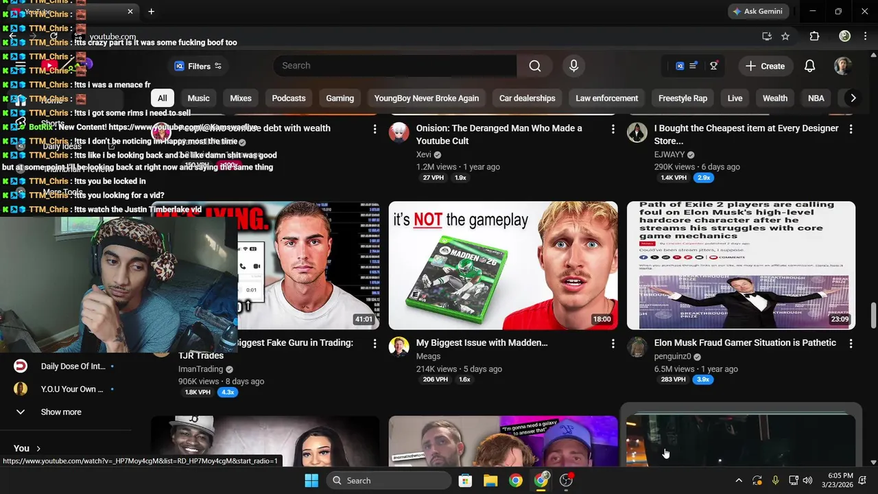Open Daily Dose Of Int... subscription icon
The image size is (878, 494).
[x=21, y=366]
